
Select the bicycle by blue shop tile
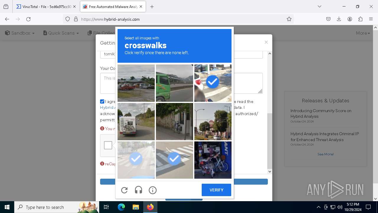tap(213, 160)
